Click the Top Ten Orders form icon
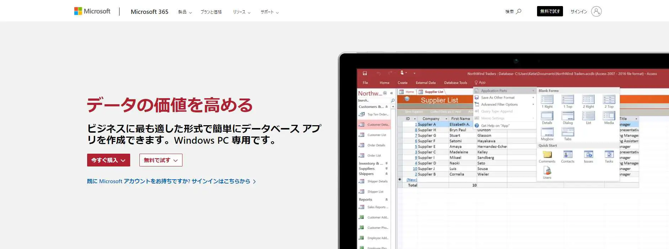669x249 pixels. (x=362, y=114)
